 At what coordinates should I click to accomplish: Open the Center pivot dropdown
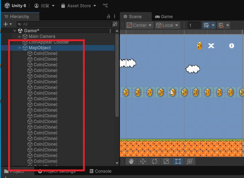[139, 25]
